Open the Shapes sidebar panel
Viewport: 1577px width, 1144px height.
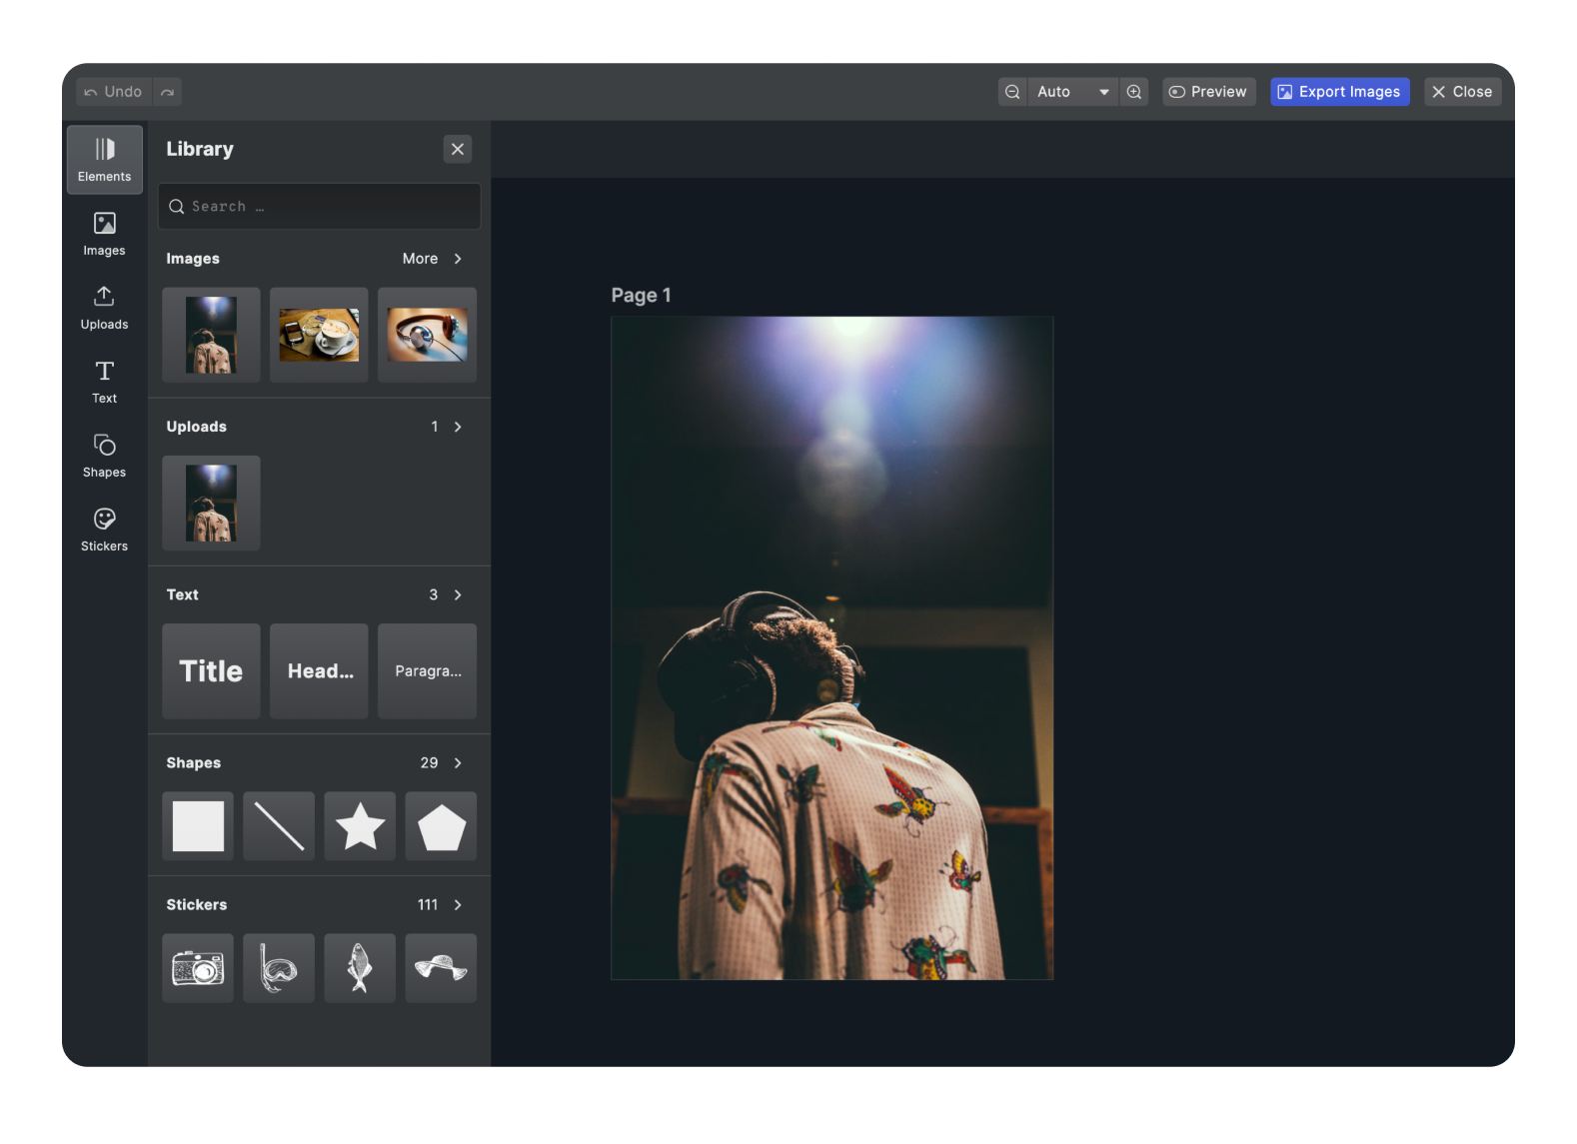(x=104, y=456)
